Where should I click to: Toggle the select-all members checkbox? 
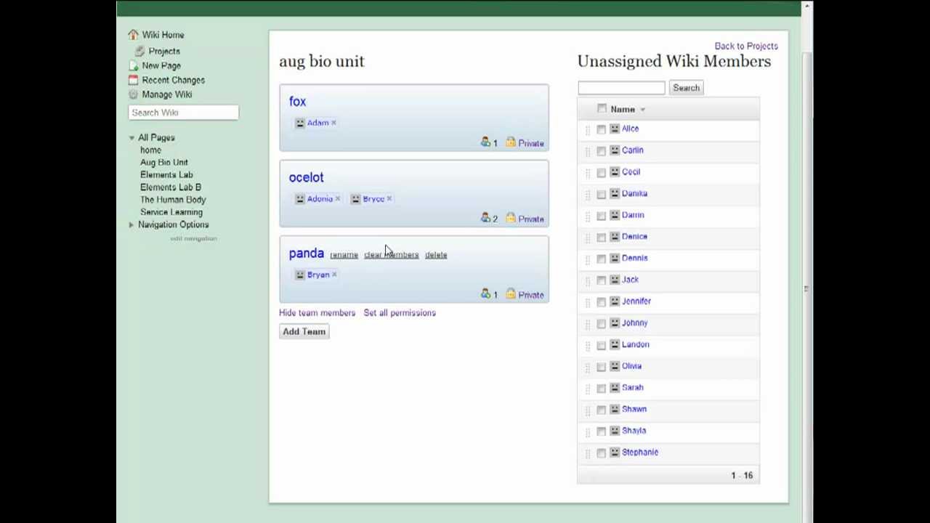point(602,109)
